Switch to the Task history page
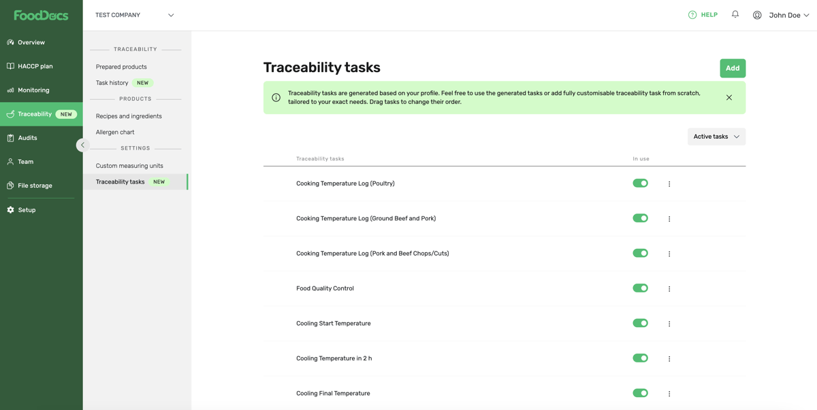 [x=111, y=82]
